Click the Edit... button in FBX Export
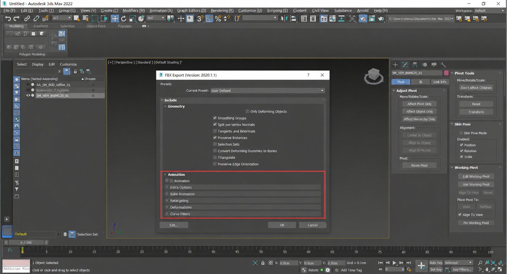507x274 pixels. click(x=174, y=225)
